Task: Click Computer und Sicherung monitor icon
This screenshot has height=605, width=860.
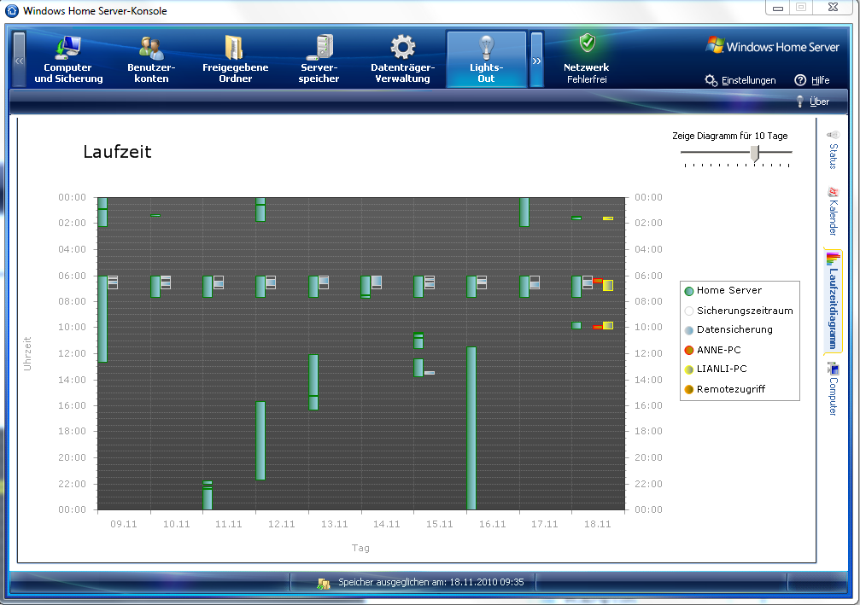Action: coord(68,47)
